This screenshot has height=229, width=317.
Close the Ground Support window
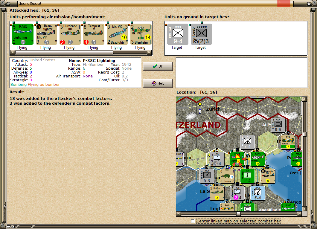point(309,4)
